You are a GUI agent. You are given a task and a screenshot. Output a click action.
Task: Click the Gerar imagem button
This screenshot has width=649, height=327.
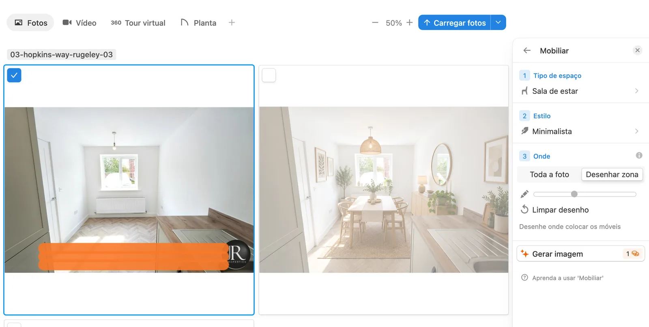point(581,254)
